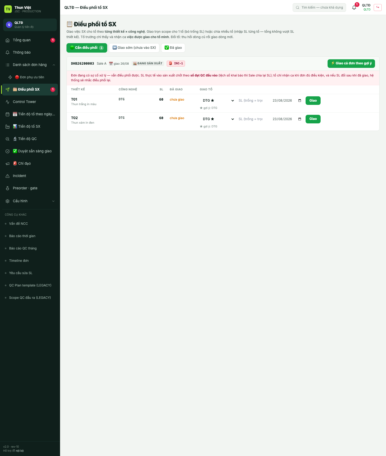Image resolution: width=386 pixels, height=456 pixels.
Task: Click the Giao button for T01
Action: (313, 101)
